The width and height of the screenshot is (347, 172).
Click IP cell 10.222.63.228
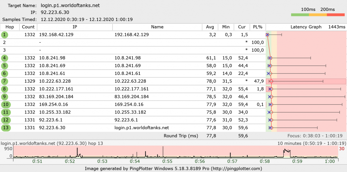[x=55, y=81]
